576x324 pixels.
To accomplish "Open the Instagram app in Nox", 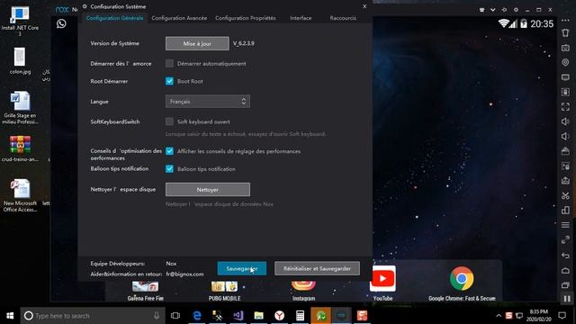I will 303,291.
